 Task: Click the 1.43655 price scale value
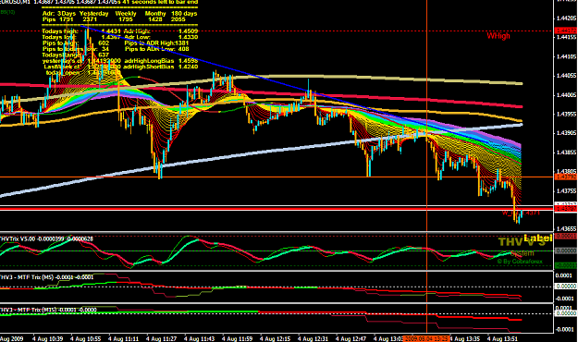[567, 229]
